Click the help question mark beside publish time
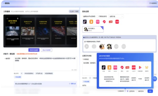This screenshot has width=158, height=96. (125, 91)
